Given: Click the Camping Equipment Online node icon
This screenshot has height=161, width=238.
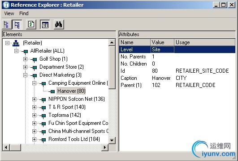Looking at the screenshot, I should pos(43,83).
